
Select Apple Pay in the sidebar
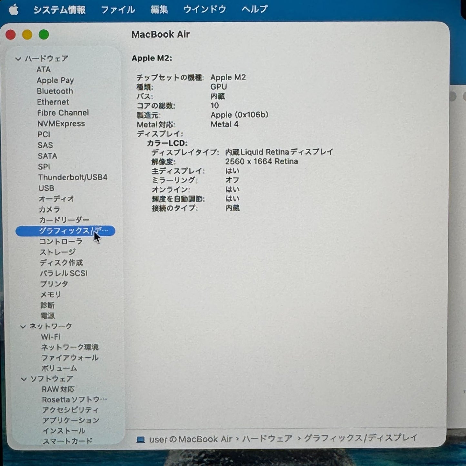click(55, 80)
